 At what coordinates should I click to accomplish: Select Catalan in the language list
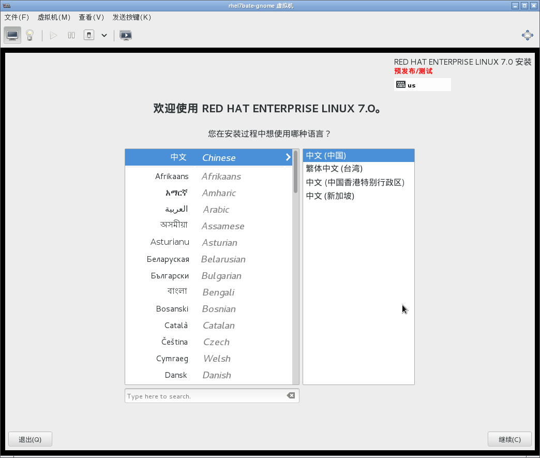pyautogui.click(x=208, y=326)
